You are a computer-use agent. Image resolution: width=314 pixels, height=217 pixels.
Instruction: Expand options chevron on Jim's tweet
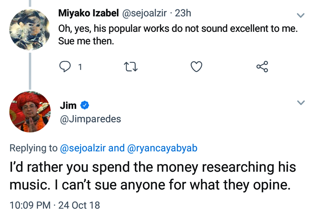[300, 103]
